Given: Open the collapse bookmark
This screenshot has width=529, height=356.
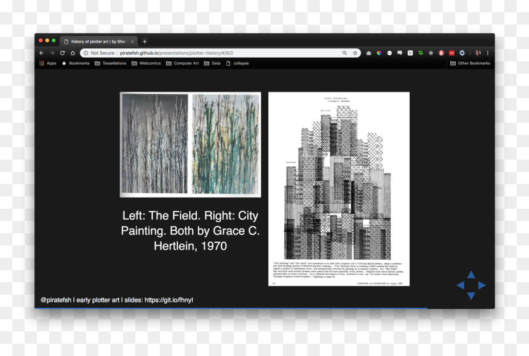Looking at the screenshot, I should (237, 63).
